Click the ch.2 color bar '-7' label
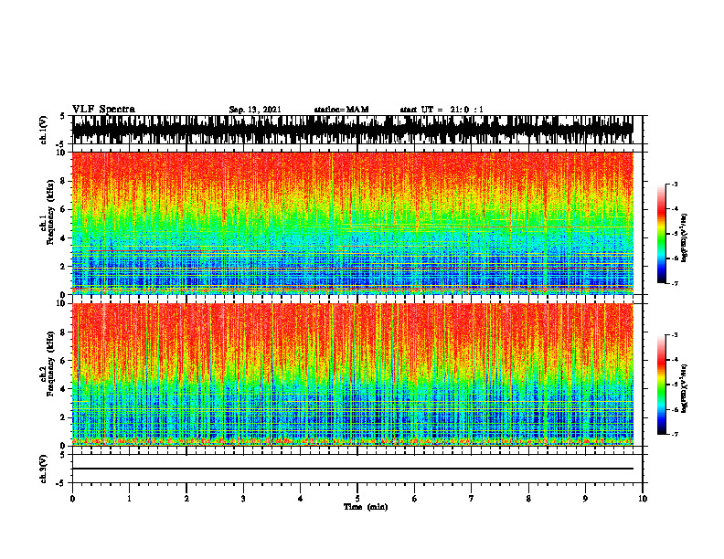The width and height of the screenshot is (724, 559). coord(675,435)
